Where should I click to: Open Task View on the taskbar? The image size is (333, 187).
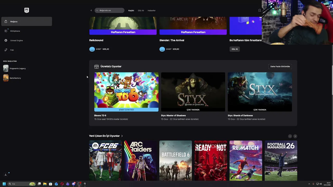click(x=39, y=184)
